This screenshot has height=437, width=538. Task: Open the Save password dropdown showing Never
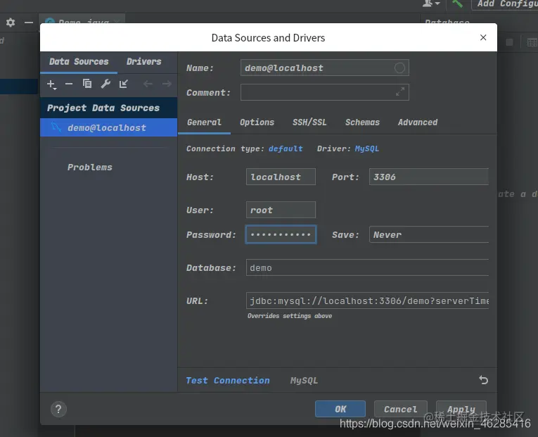pyautogui.click(x=429, y=234)
